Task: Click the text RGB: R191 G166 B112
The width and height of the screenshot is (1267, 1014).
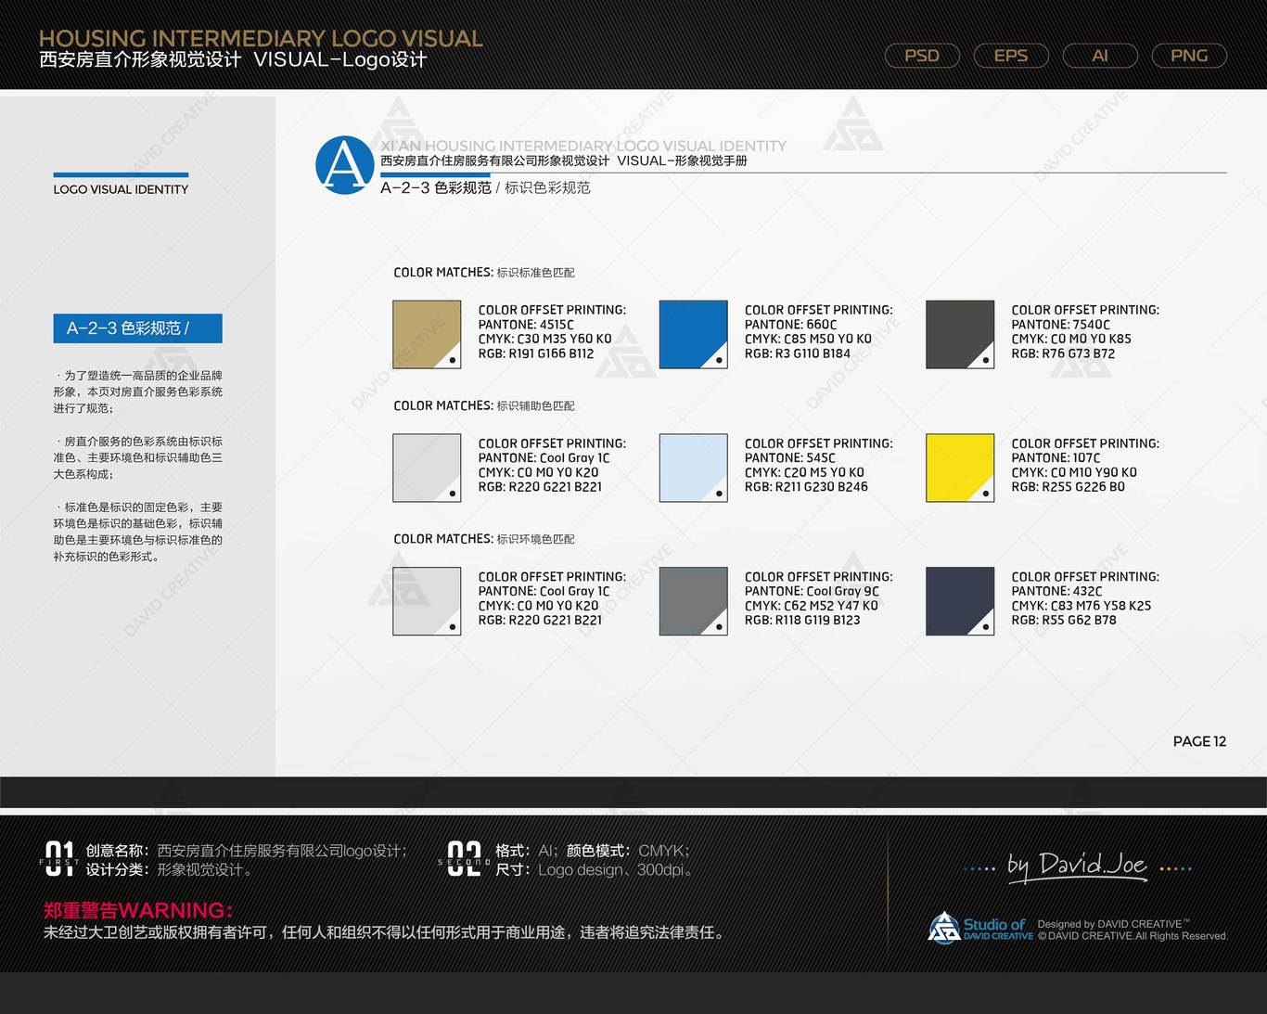Action: click(536, 353)
